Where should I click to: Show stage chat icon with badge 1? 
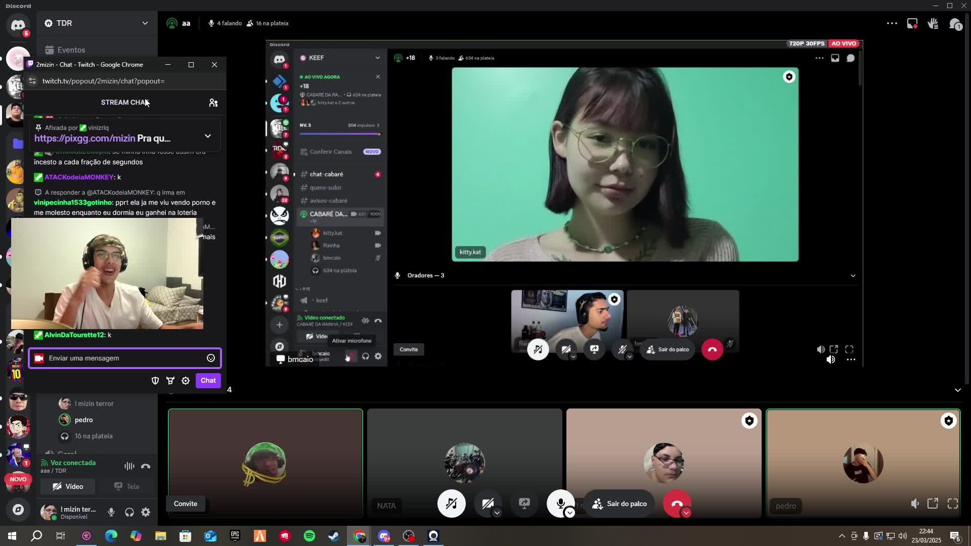(955, 24)
